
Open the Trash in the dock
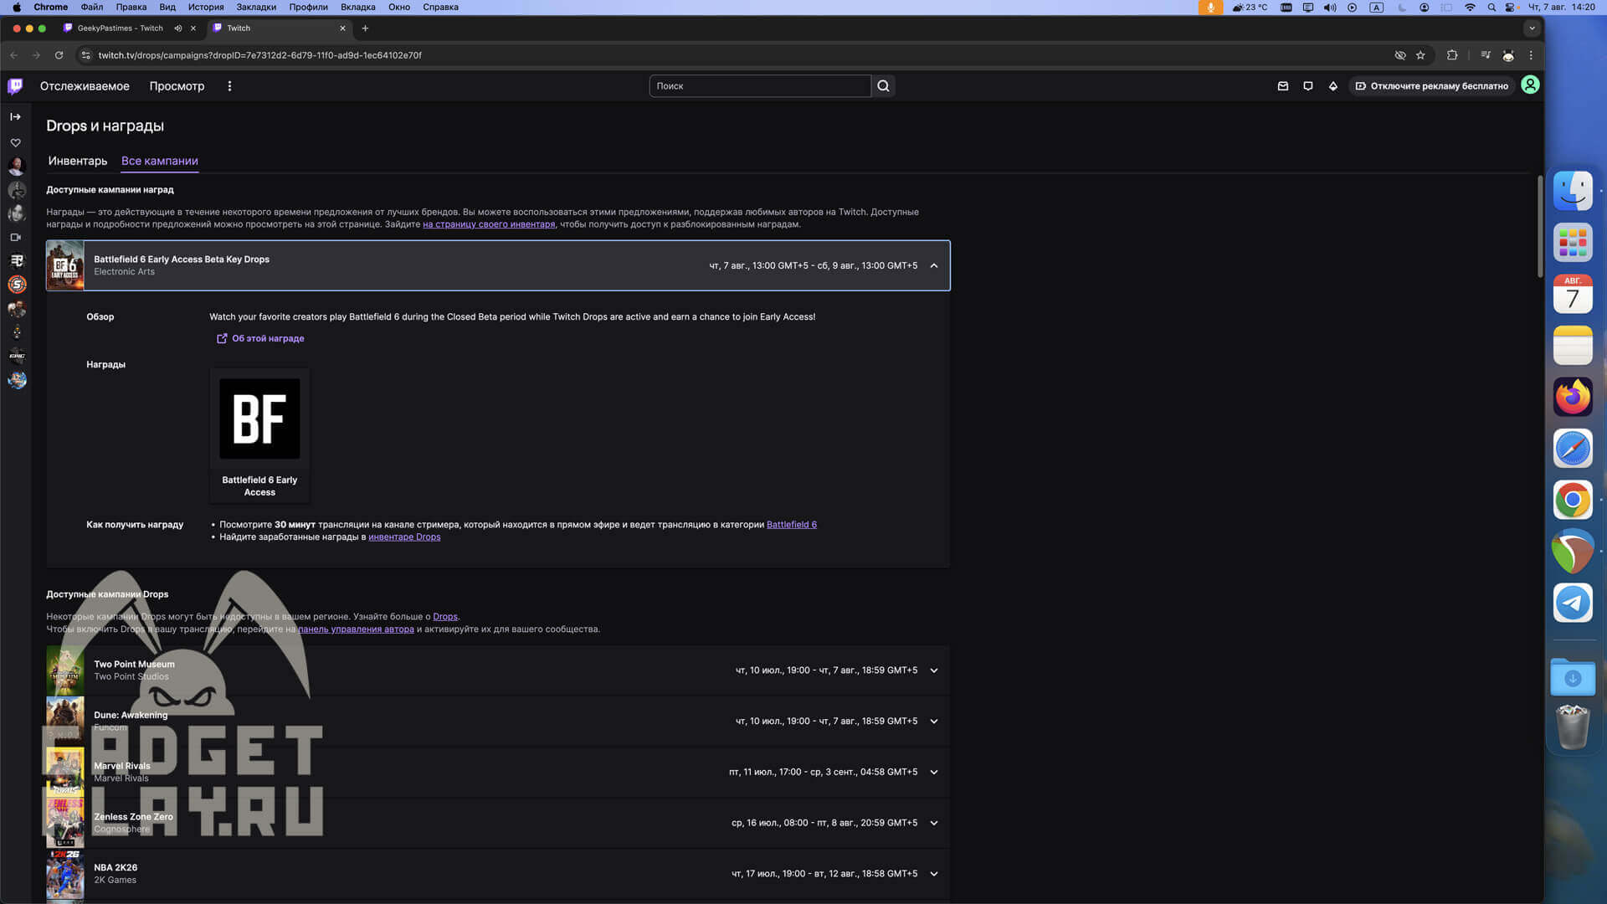1573,727
